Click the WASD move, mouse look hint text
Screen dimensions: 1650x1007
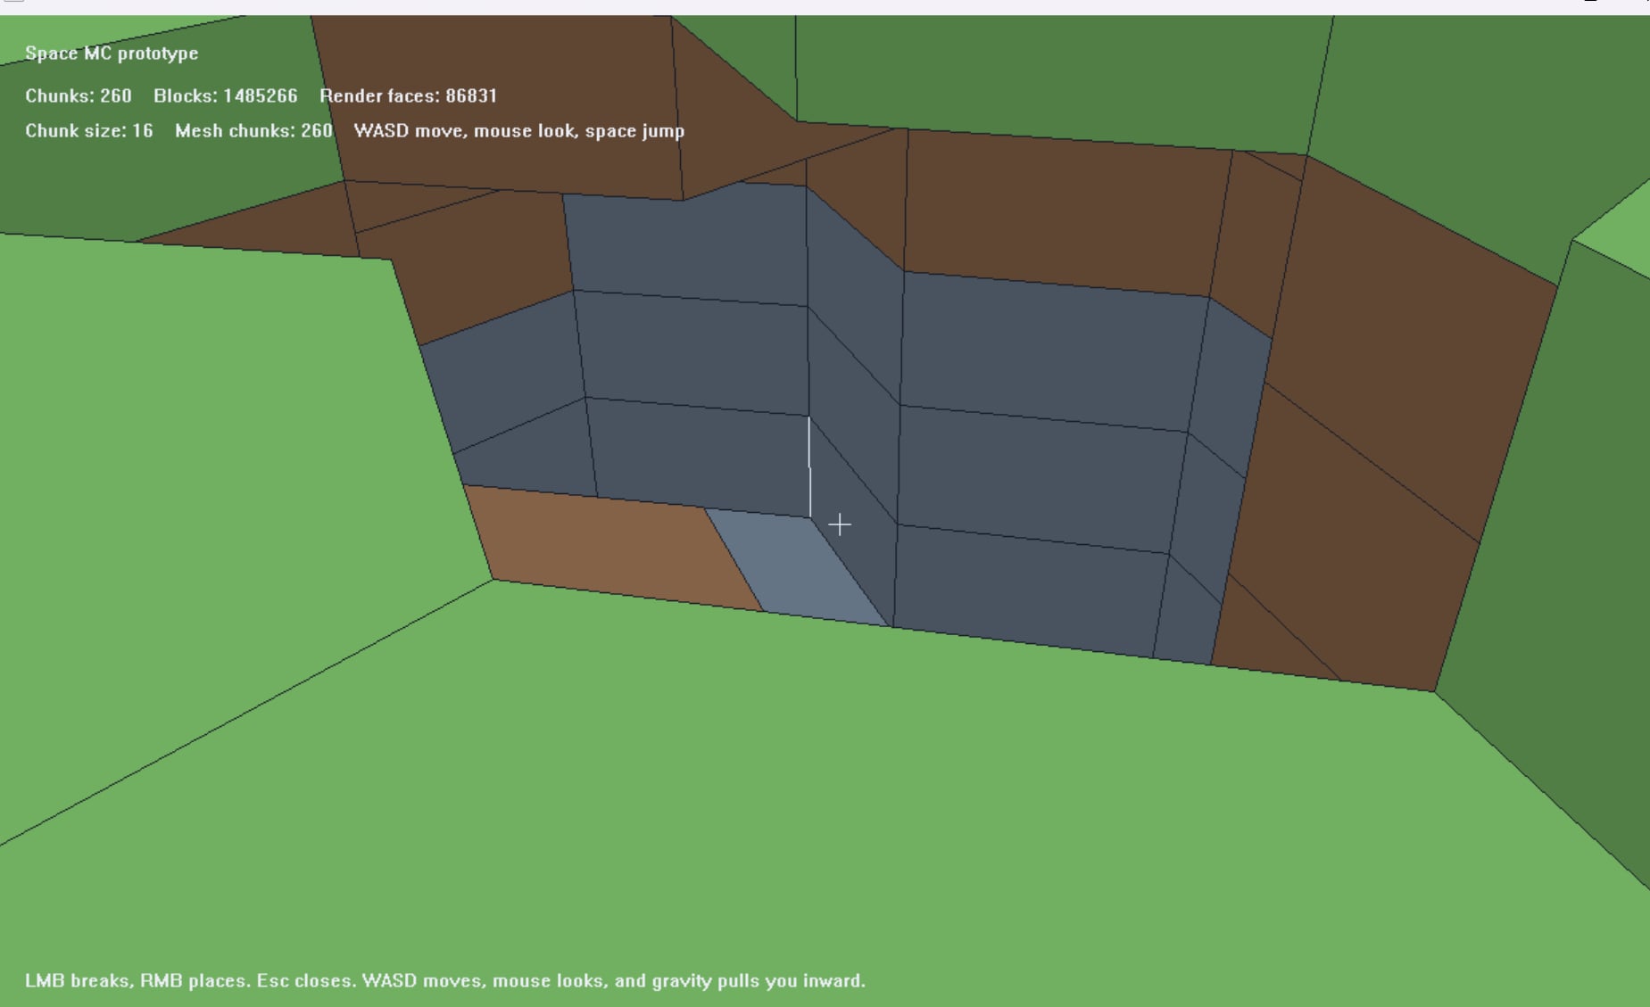click(519, 130)
